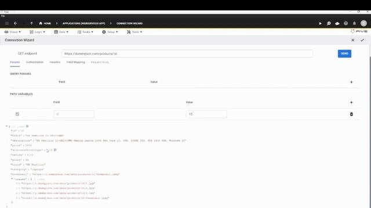371x208 pixels.
Task: Open the Tasks dropdown menu
Action: [x=85, y=32]
